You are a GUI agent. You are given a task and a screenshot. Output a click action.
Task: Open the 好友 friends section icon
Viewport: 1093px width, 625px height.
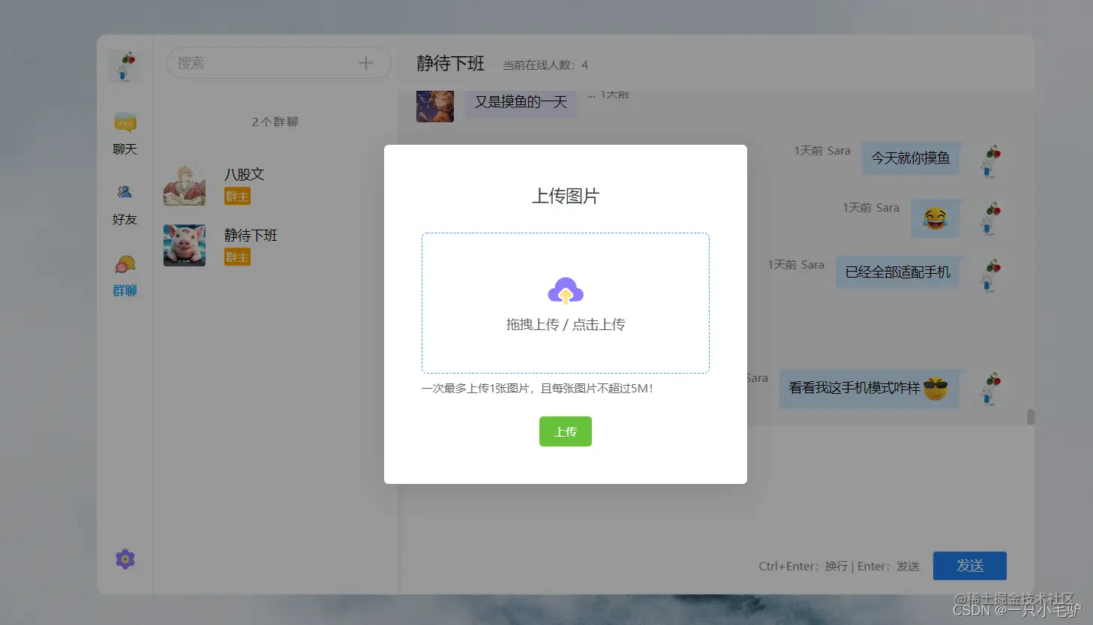pos(124,204)
